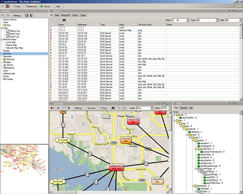Switch to the Module tab in Mibs

[183, 108]
